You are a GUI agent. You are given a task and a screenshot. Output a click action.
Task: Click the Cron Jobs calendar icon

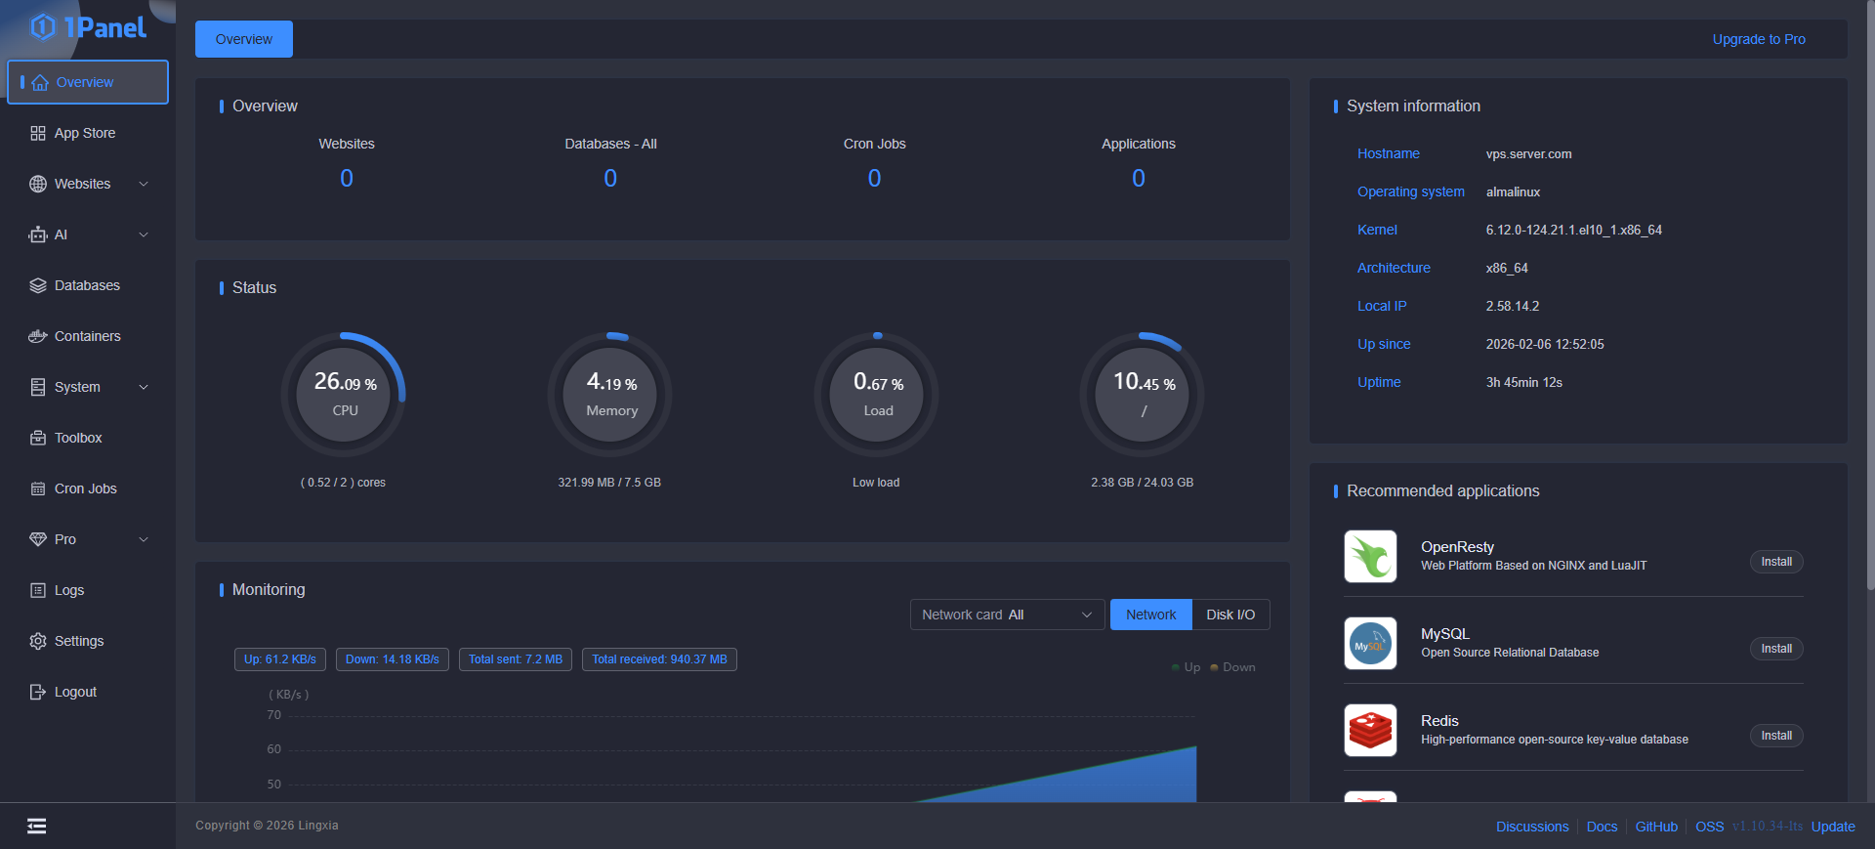(x=38, y=488)
